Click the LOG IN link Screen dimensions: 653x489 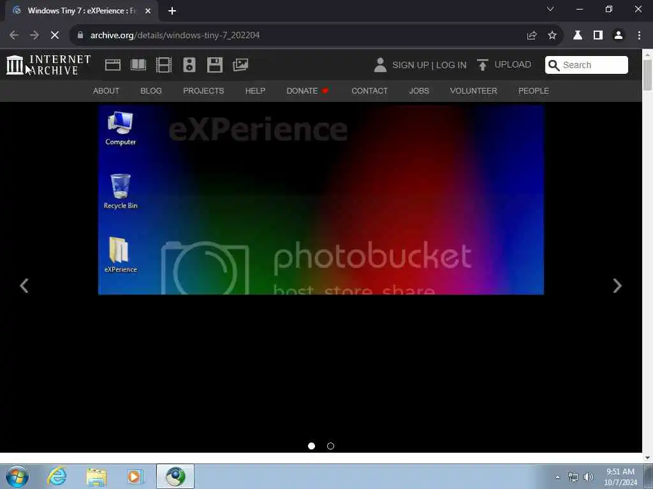[x=451, y=66]
